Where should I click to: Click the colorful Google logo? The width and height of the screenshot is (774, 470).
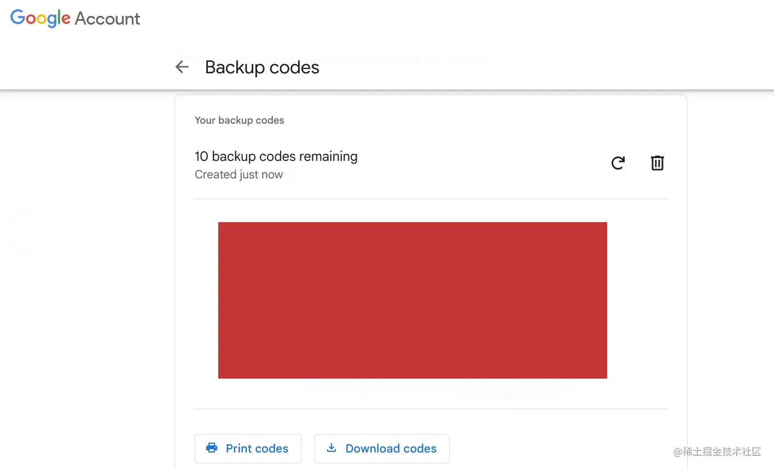(x=40, y=18)
